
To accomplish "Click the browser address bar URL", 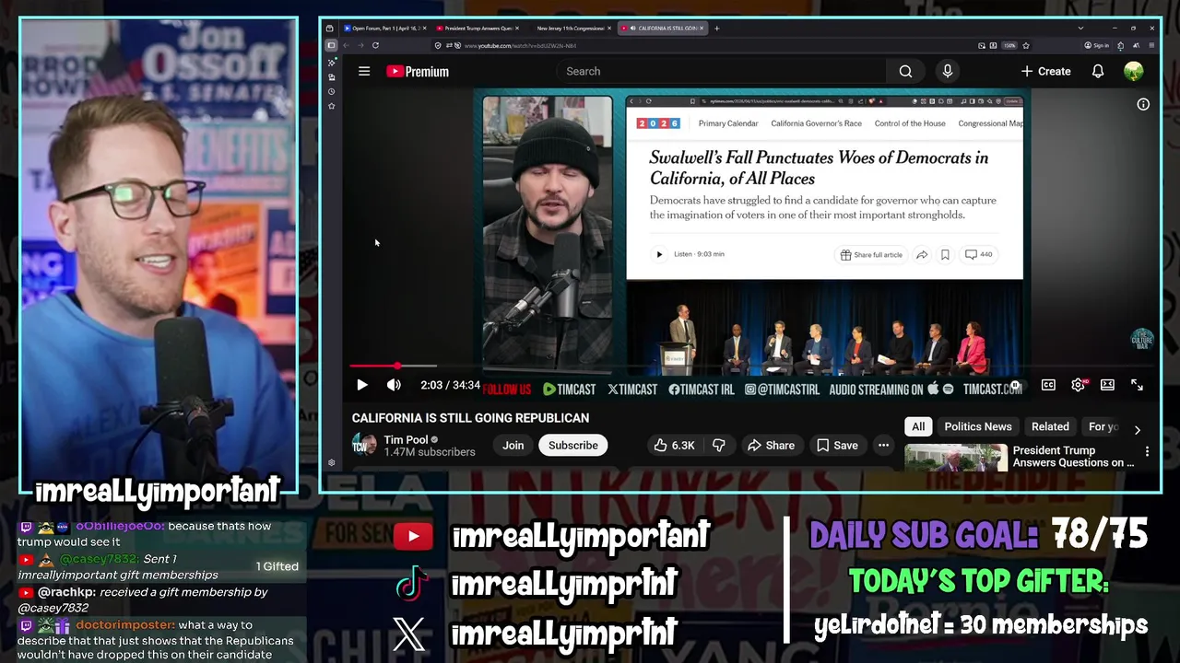I will coord(521,45).
